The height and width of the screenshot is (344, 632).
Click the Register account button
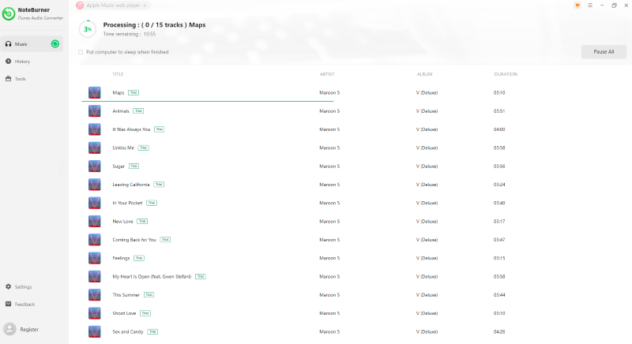(29, 329)
